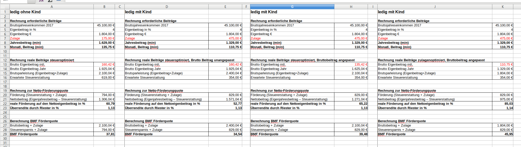Screen dimensions: 521x147
Task: Click 'Überrendite durch Riester in %' in column A
Action: (x=34, y=108)
